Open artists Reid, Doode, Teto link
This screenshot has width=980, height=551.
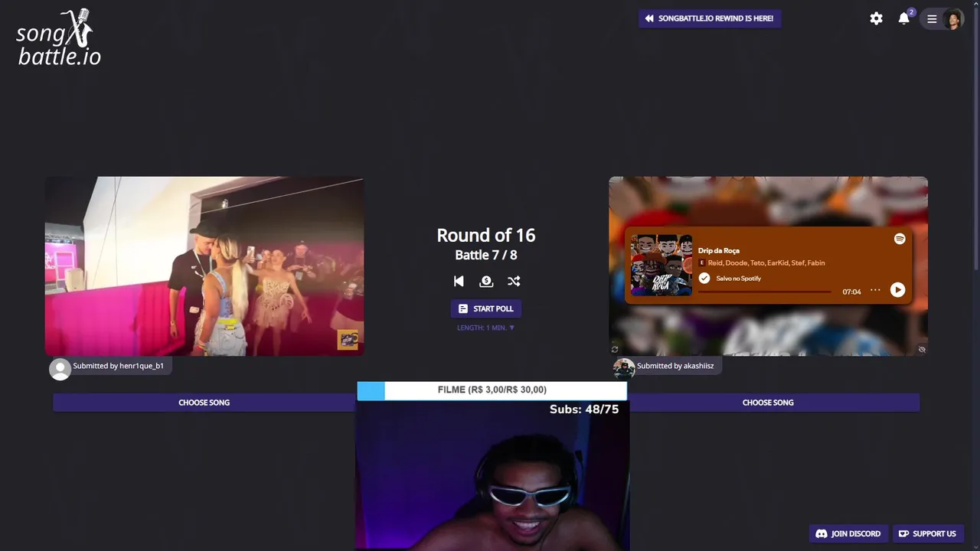pyautogui.click(x=766, y=262)
